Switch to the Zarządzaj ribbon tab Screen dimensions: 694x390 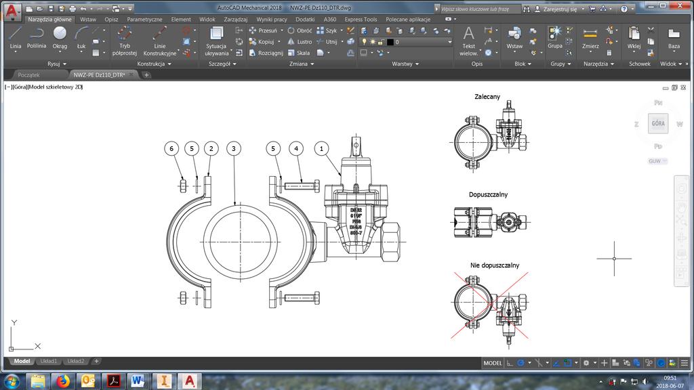(x=235, y=20)
